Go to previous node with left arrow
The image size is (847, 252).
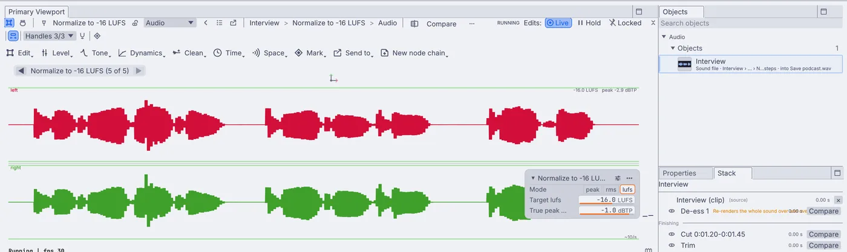[x=21, y=71]
